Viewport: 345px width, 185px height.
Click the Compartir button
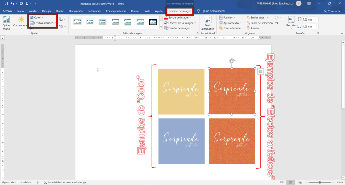click(332, 11)
